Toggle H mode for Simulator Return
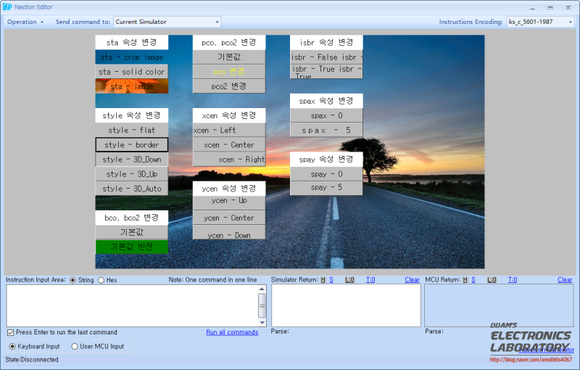 pos(323,280)
